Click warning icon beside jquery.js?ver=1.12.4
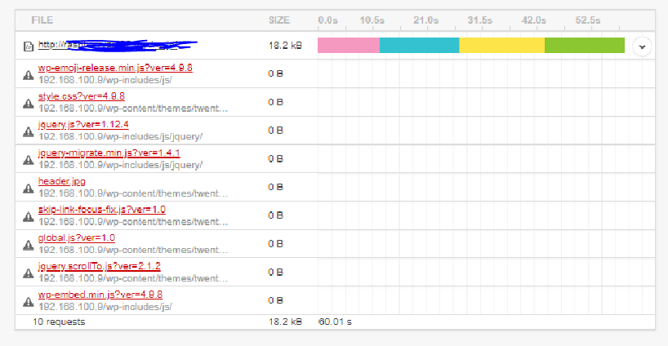 (29, 131)
